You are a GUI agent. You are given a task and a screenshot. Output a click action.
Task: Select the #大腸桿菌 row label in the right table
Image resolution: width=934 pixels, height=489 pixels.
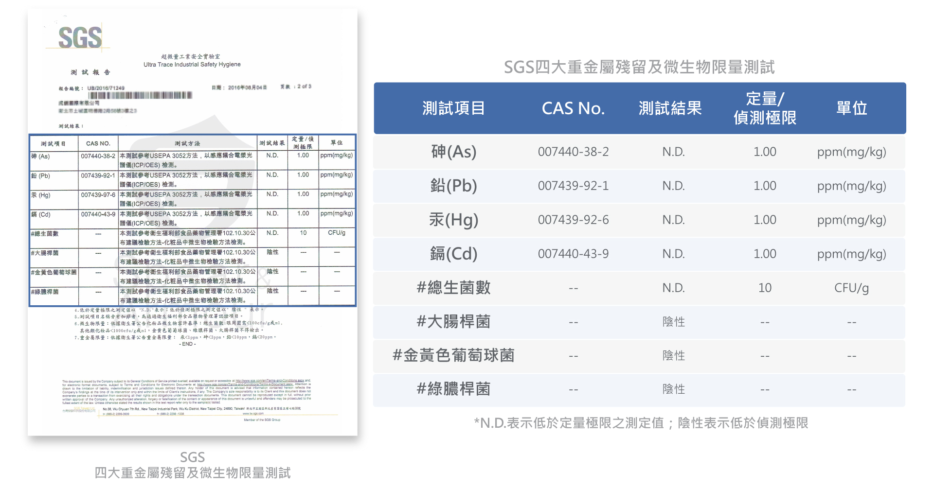453,322
